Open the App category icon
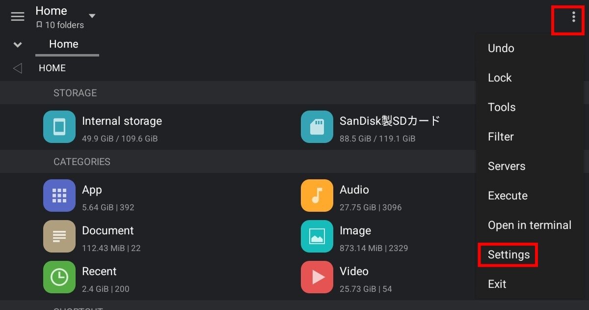Image resolution: width=589 pixels, height=310 pixels. coord(59,195)
